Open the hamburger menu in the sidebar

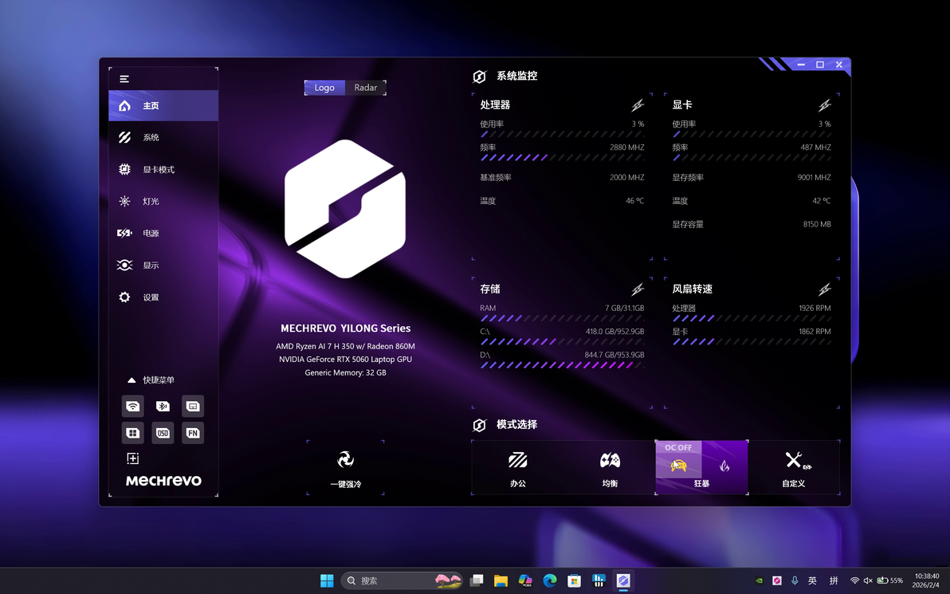[x=124, y=79]
